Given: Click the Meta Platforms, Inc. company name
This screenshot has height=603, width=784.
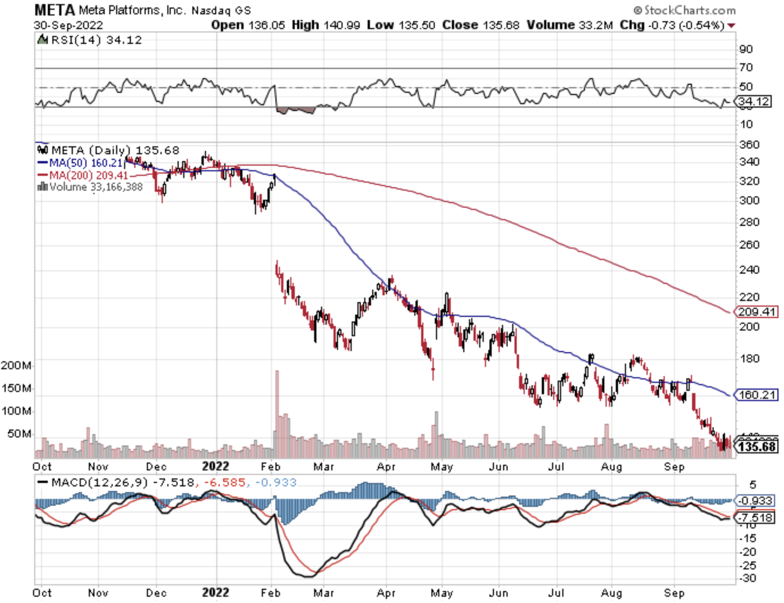Looking at the screenshot, I should (132, 10).
